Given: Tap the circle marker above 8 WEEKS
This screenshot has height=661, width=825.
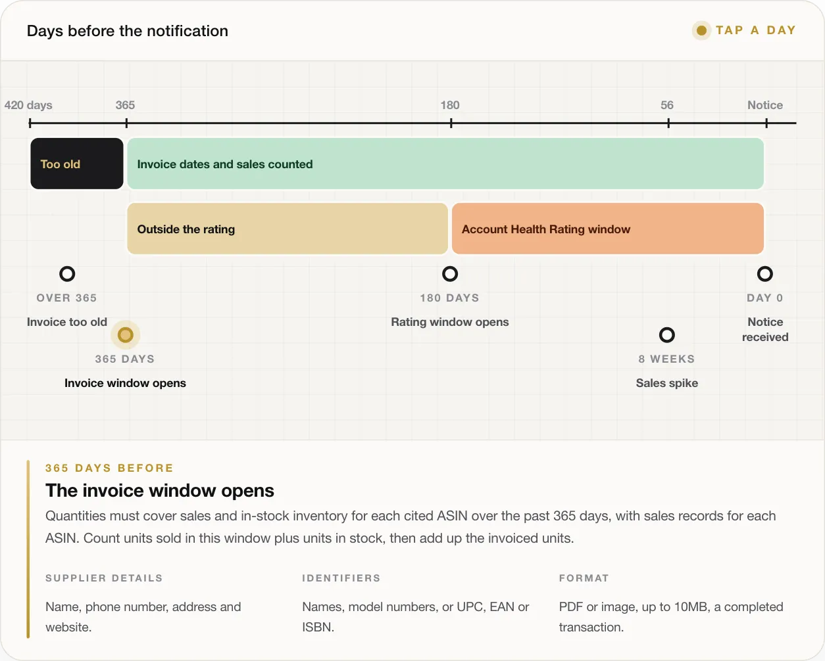Looking at the screenshot, I should click(667, 335).
